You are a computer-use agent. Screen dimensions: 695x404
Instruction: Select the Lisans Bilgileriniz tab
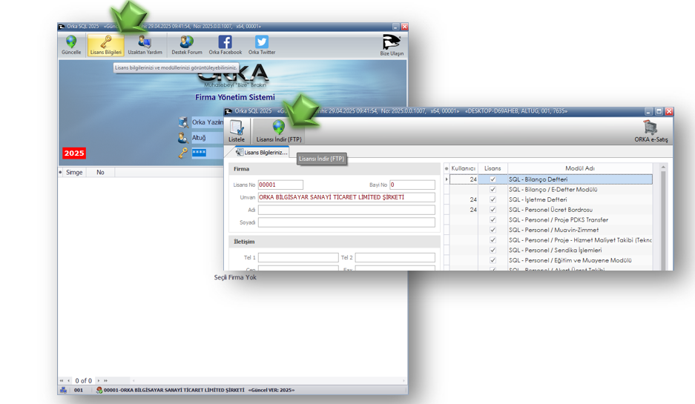tap(262, 152)
